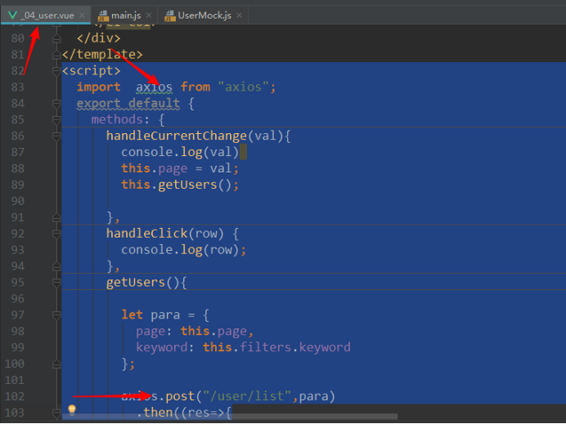Collapse handleClick fold at line 92
The height and width of the screenshot is (424, 566).
coord(56,234)
